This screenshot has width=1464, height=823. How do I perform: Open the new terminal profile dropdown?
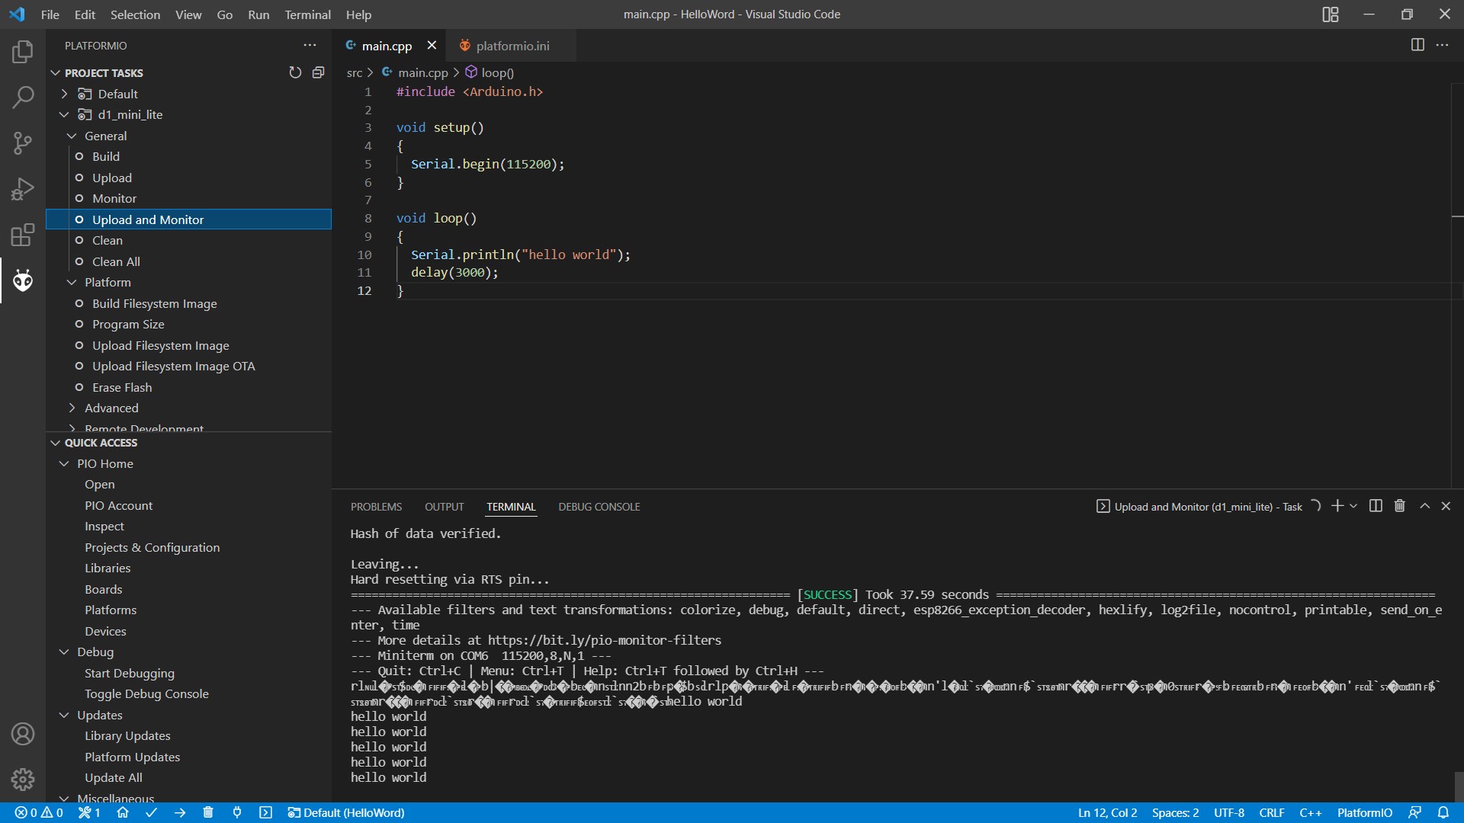pyautogui.click(x=1353, y=506)
